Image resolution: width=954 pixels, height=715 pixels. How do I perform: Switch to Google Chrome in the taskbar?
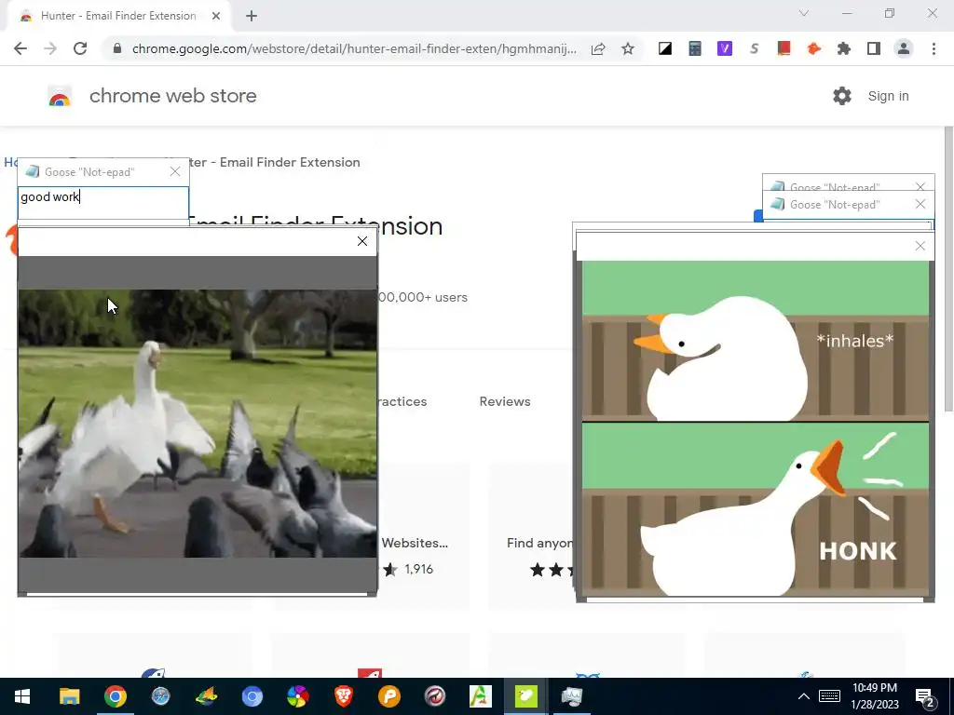[115, 696]
